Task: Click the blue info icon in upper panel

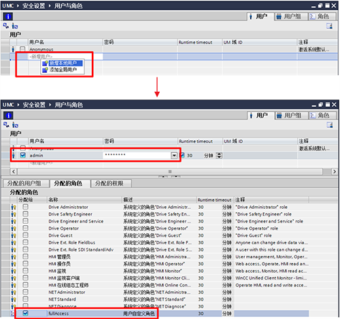Action: pyautogui.click(x=8, y=16)
